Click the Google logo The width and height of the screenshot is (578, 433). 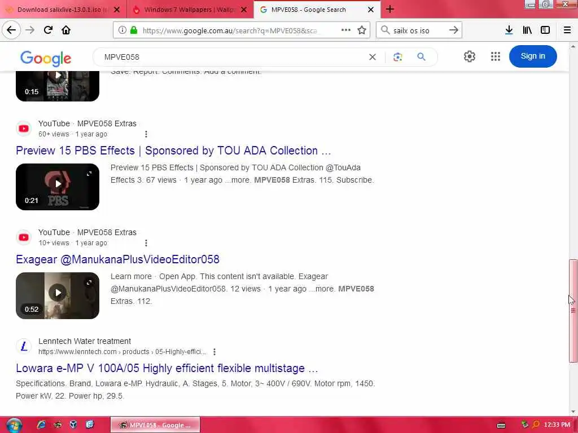coord(46,58)
